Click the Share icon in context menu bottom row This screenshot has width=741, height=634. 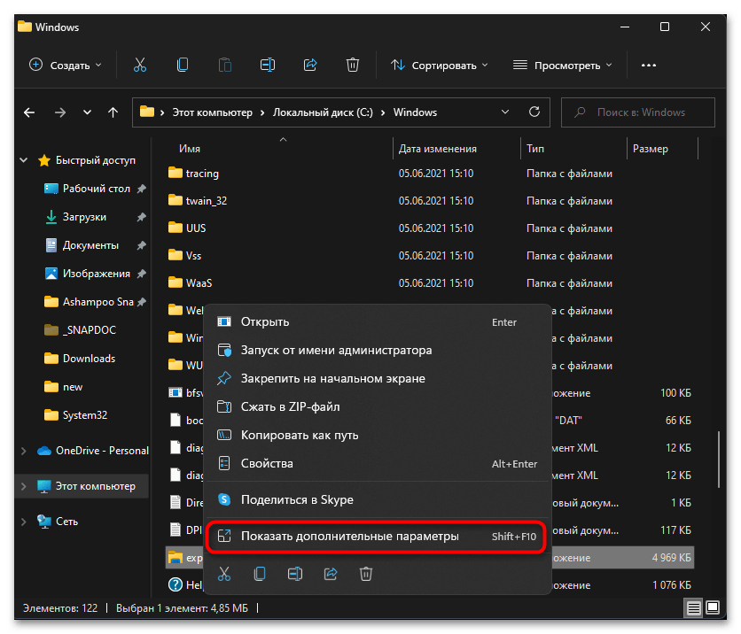coord(331,574)
